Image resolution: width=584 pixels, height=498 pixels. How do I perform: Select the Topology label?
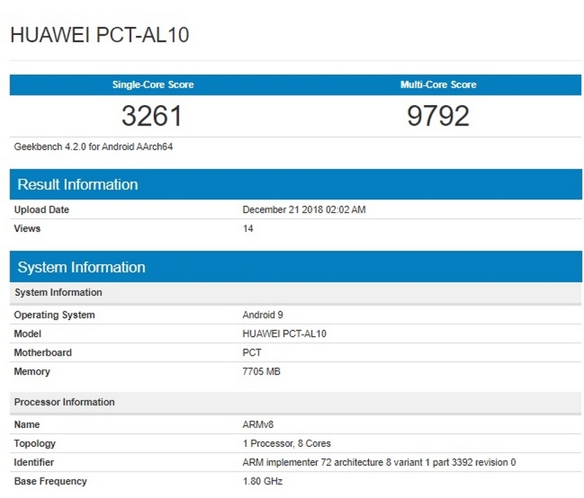35,444
